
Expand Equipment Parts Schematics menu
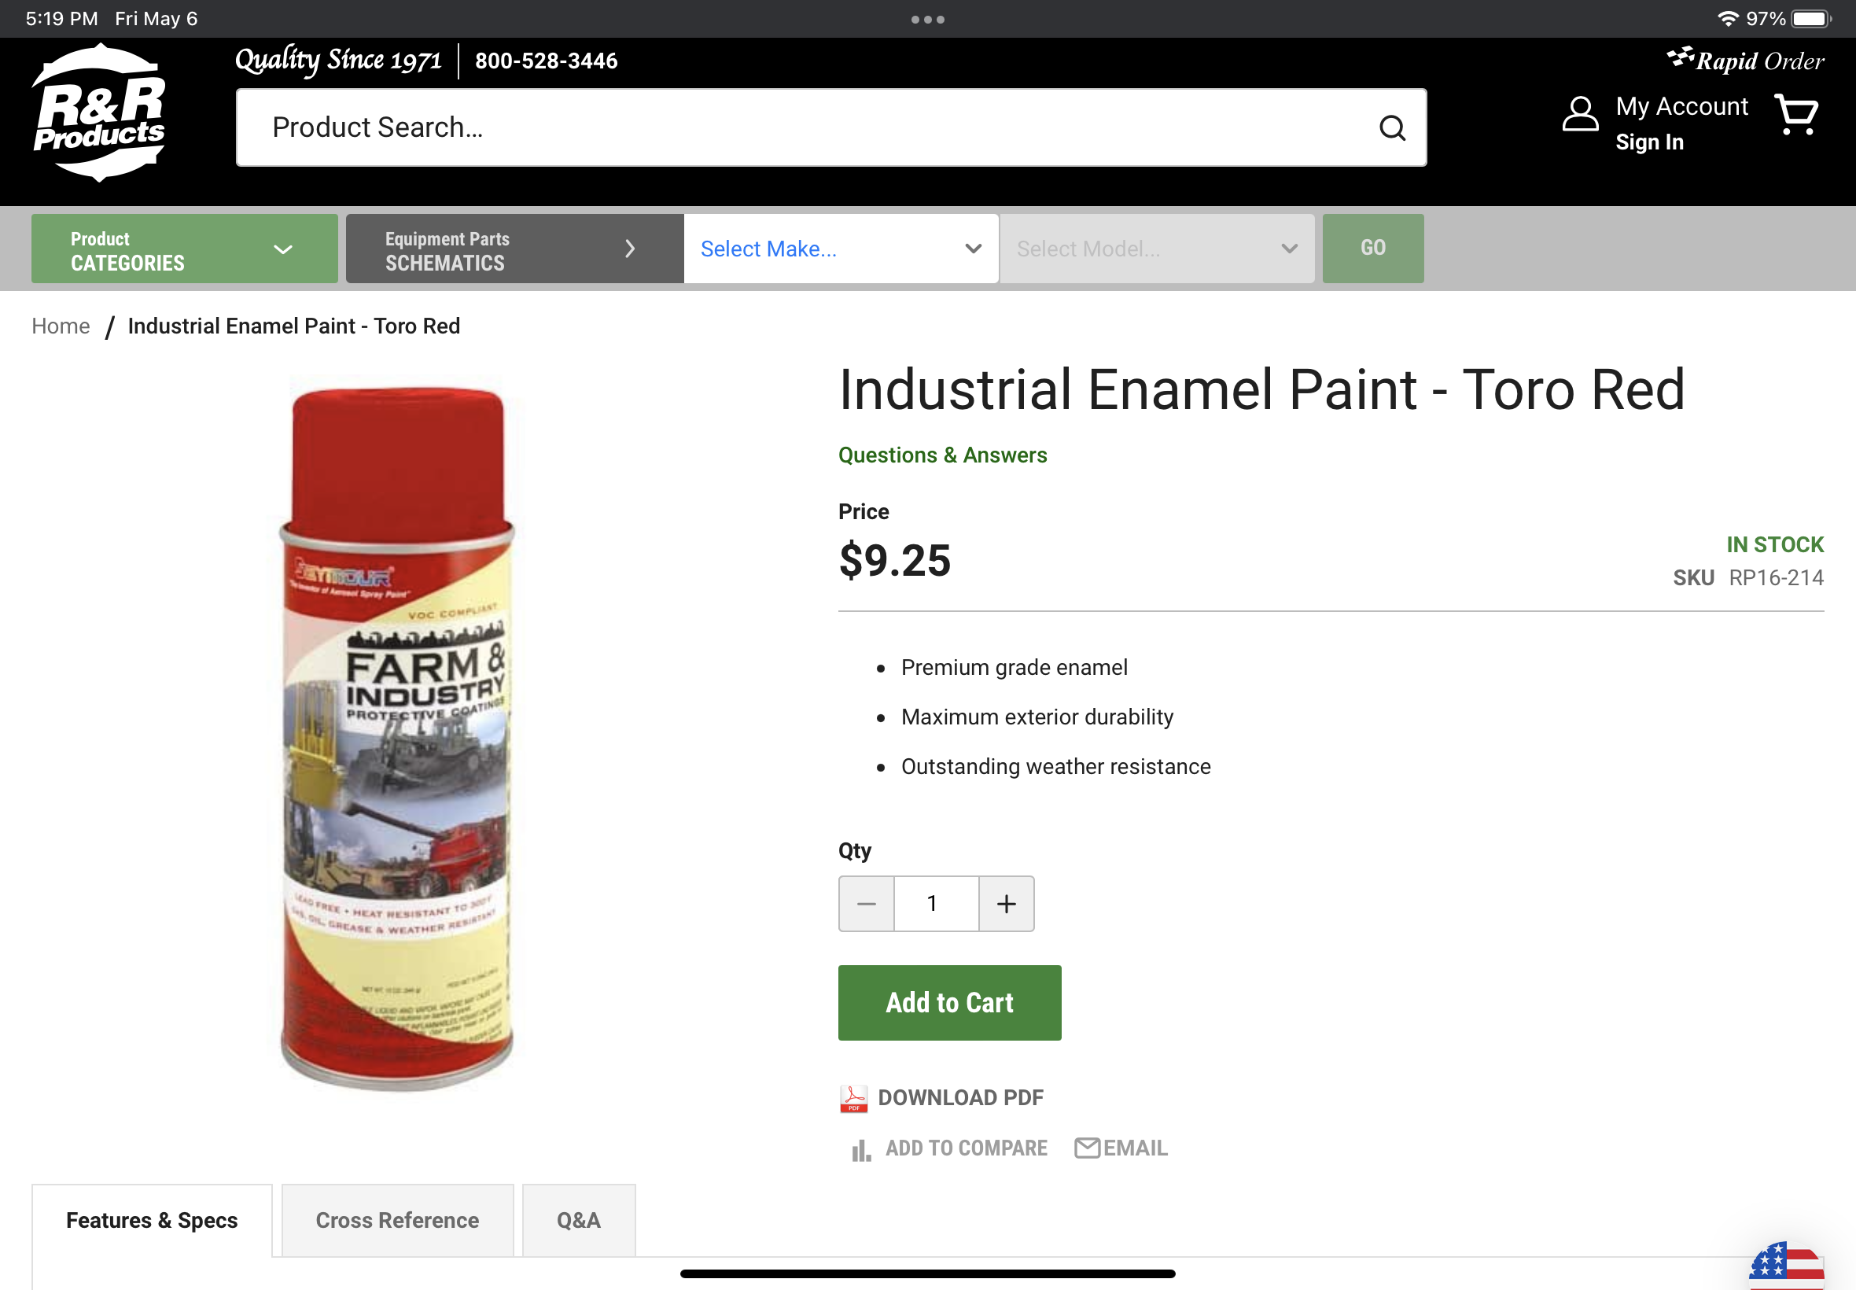point(514,249)
